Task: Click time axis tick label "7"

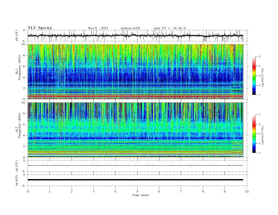Action: pyautogui.click(x=181, y=191)
